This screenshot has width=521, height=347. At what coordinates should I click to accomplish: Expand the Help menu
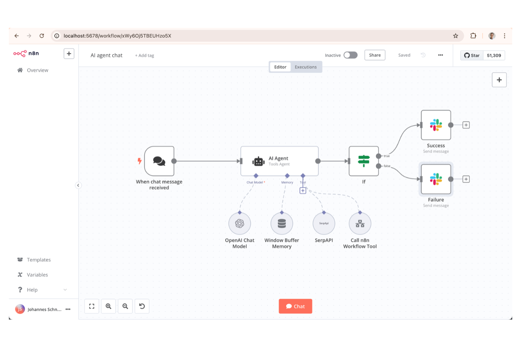pyautogui.click(x=42, y=290)
